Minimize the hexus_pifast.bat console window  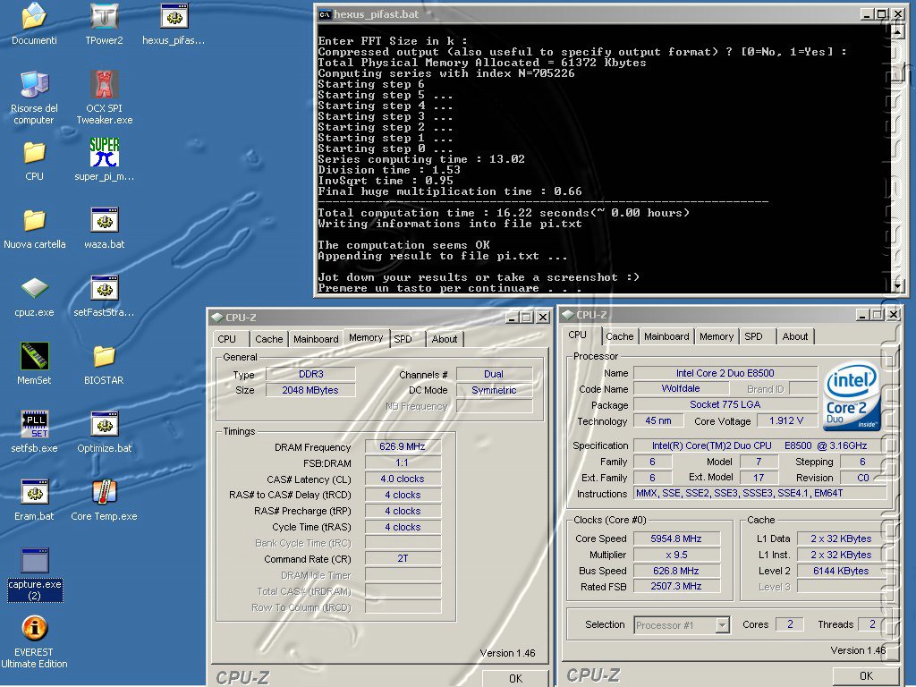pos(868,14)
